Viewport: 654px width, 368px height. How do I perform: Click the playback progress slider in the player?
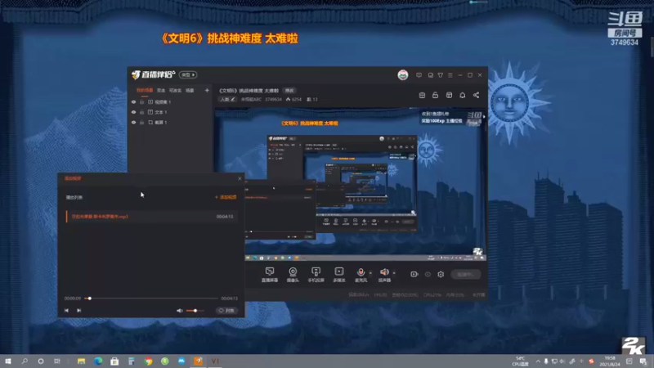tap(152, 298)
